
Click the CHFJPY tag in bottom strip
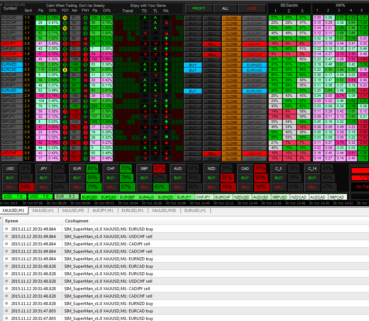coord(203,197)
